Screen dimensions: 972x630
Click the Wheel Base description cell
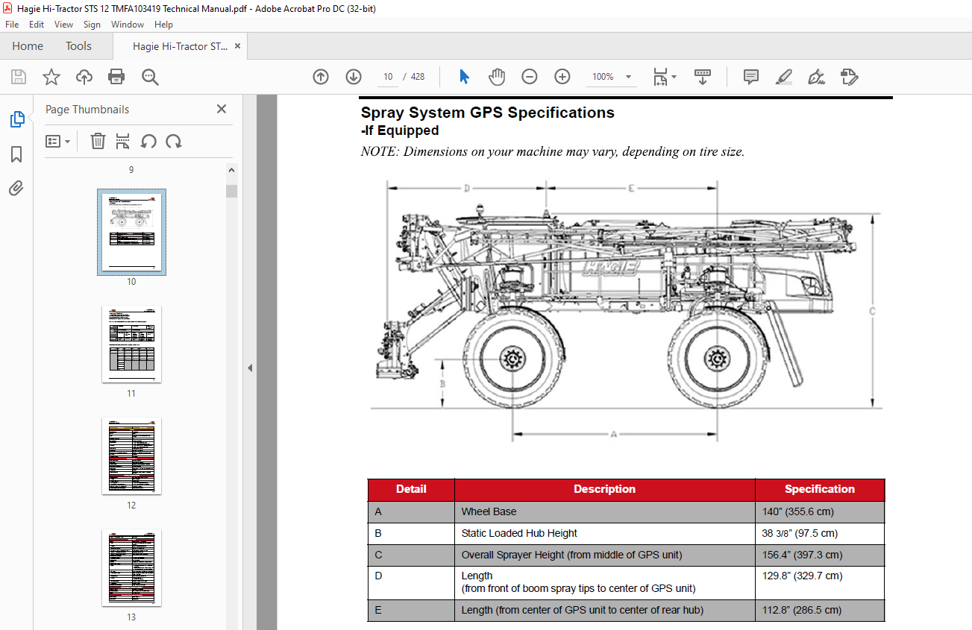point(604,511)
